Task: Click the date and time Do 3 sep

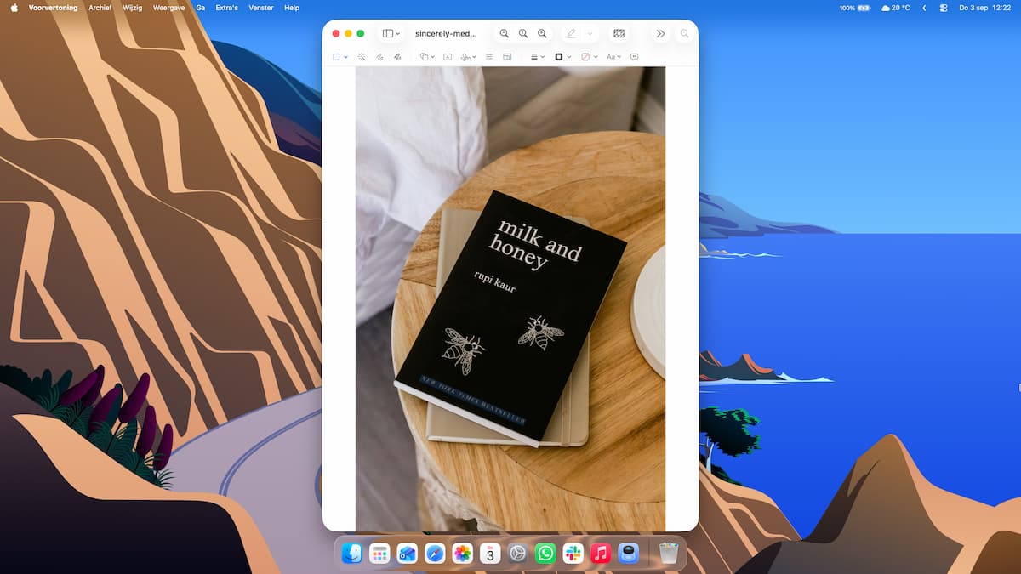Action: pos(984,8)
